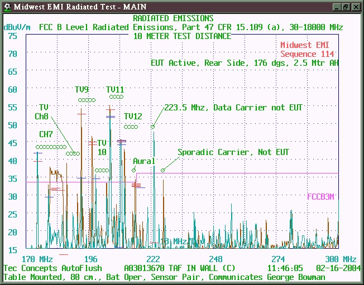Viewport: 364px width, 285px height.
Task: Click the circle marker below the Aural label
Action: coord(134,170)
